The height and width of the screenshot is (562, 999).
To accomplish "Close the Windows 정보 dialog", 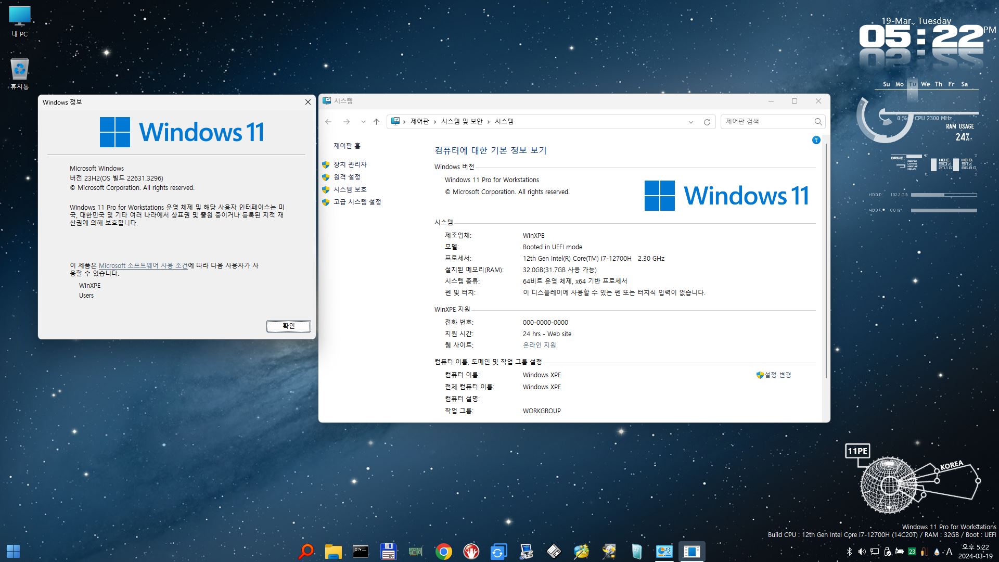I will point(308,102).
